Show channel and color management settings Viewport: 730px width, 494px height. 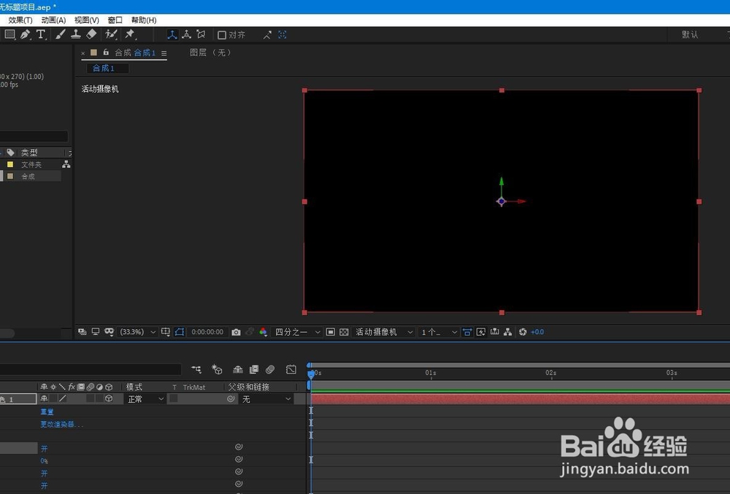[x=263, y=332]
